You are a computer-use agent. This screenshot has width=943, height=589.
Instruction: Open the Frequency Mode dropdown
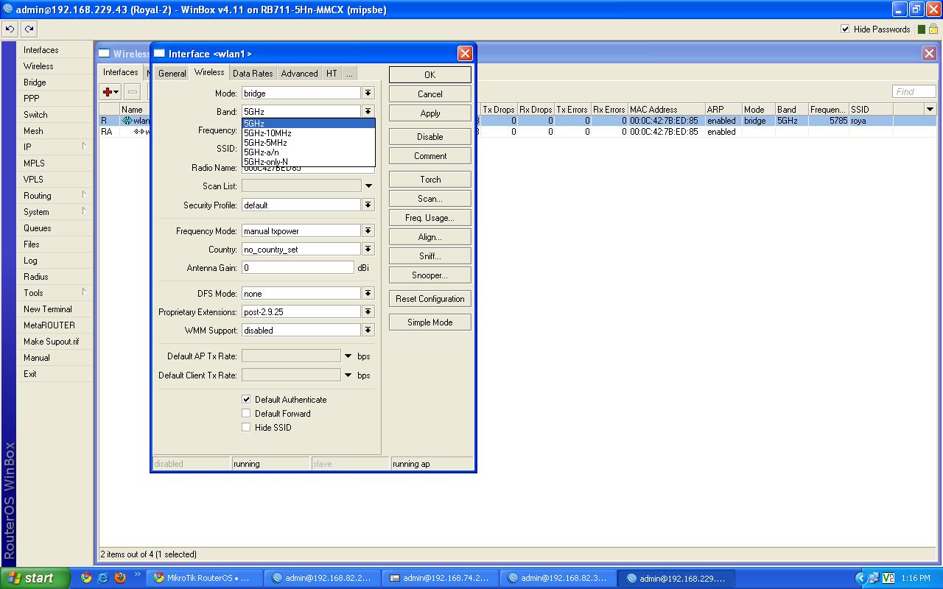pyautogui.click(x=368, y=230)
